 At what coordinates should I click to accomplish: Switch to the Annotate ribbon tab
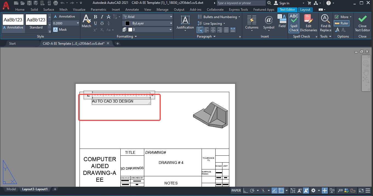[132, 10]
